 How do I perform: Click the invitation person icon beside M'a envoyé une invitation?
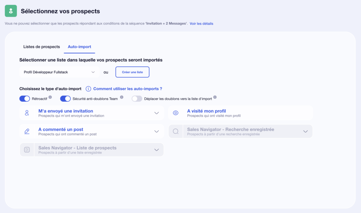[x=27, y=113]
